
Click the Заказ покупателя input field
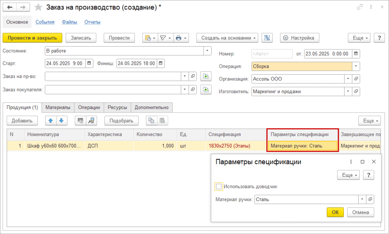(113, 90)
